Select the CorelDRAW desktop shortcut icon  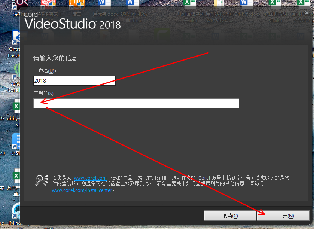point(17,71)
